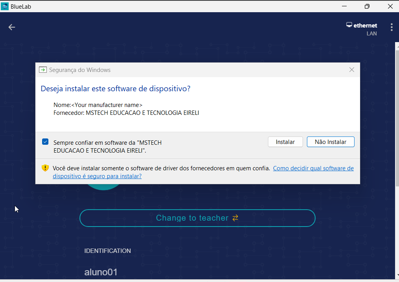Click the Instalar button
The height and width of the screenshot is (282, 399).
pyautogui.click(x=285, y=142)
